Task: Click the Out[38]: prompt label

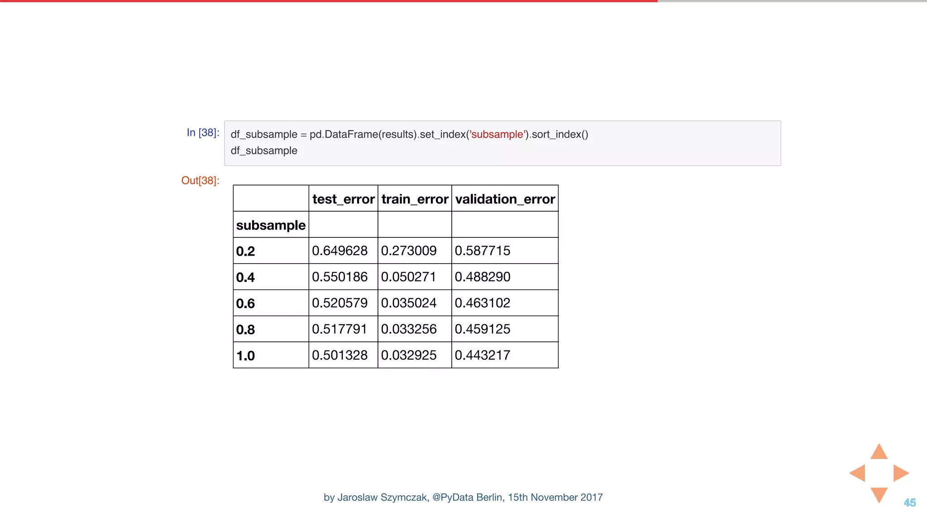Action: pyautogui.click(x=200, y=180)
